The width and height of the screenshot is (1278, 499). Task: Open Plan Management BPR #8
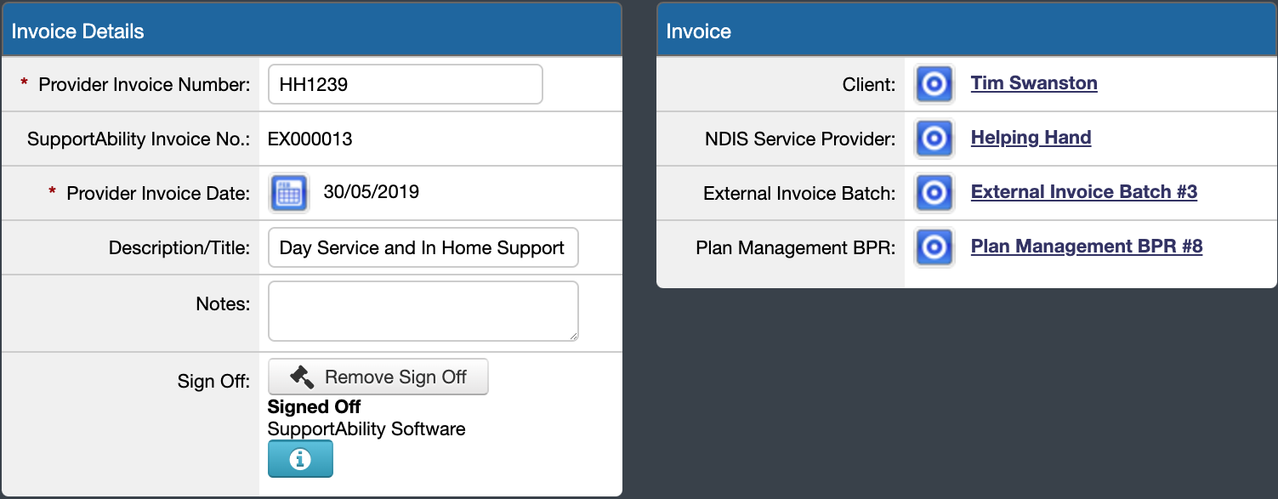click(1087, 246)
